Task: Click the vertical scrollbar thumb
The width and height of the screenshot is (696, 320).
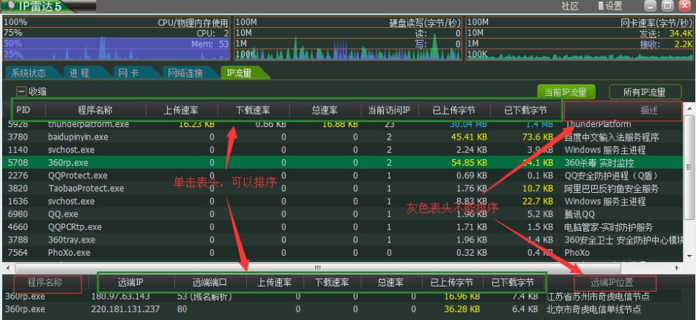Action: 689,167
